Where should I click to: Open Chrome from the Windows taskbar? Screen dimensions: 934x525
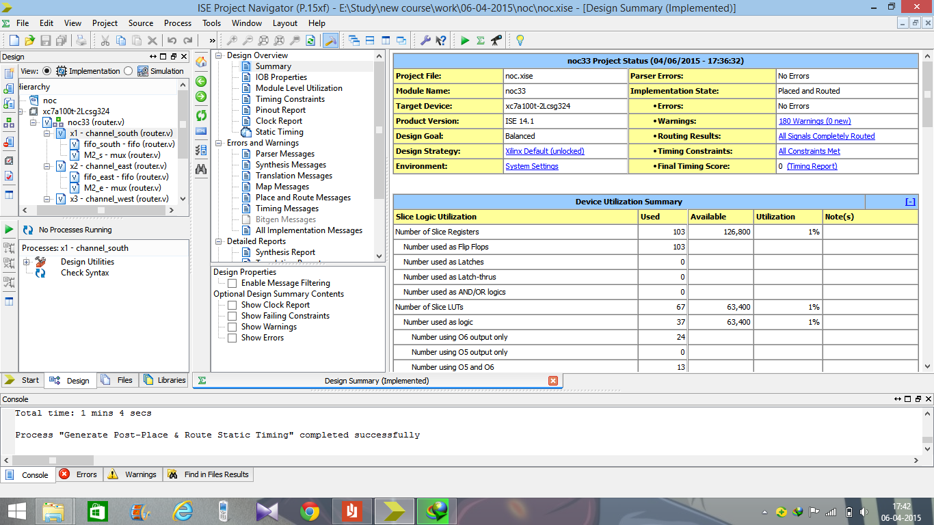coord(310,511)
